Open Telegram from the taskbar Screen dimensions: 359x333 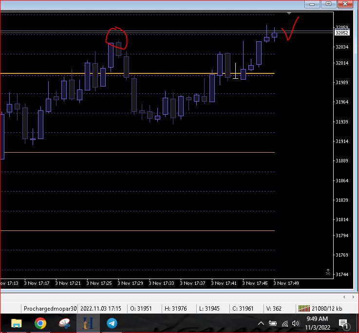click(x=112, y=323)
